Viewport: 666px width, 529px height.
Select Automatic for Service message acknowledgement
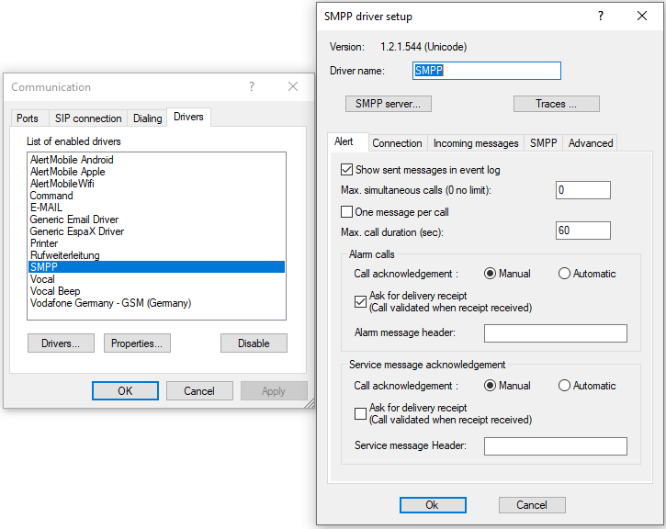[x=565, y=386]
